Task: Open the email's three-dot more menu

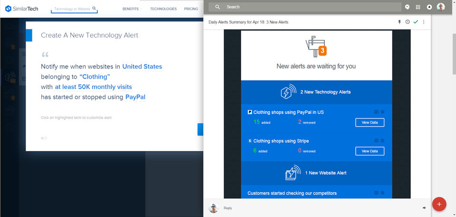Action: tap(423, 22)
